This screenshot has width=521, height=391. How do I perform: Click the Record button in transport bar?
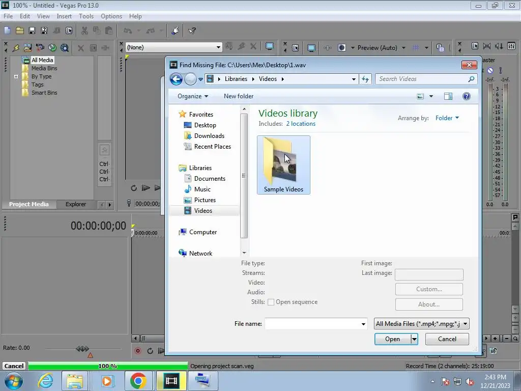(x=138, y=351)
